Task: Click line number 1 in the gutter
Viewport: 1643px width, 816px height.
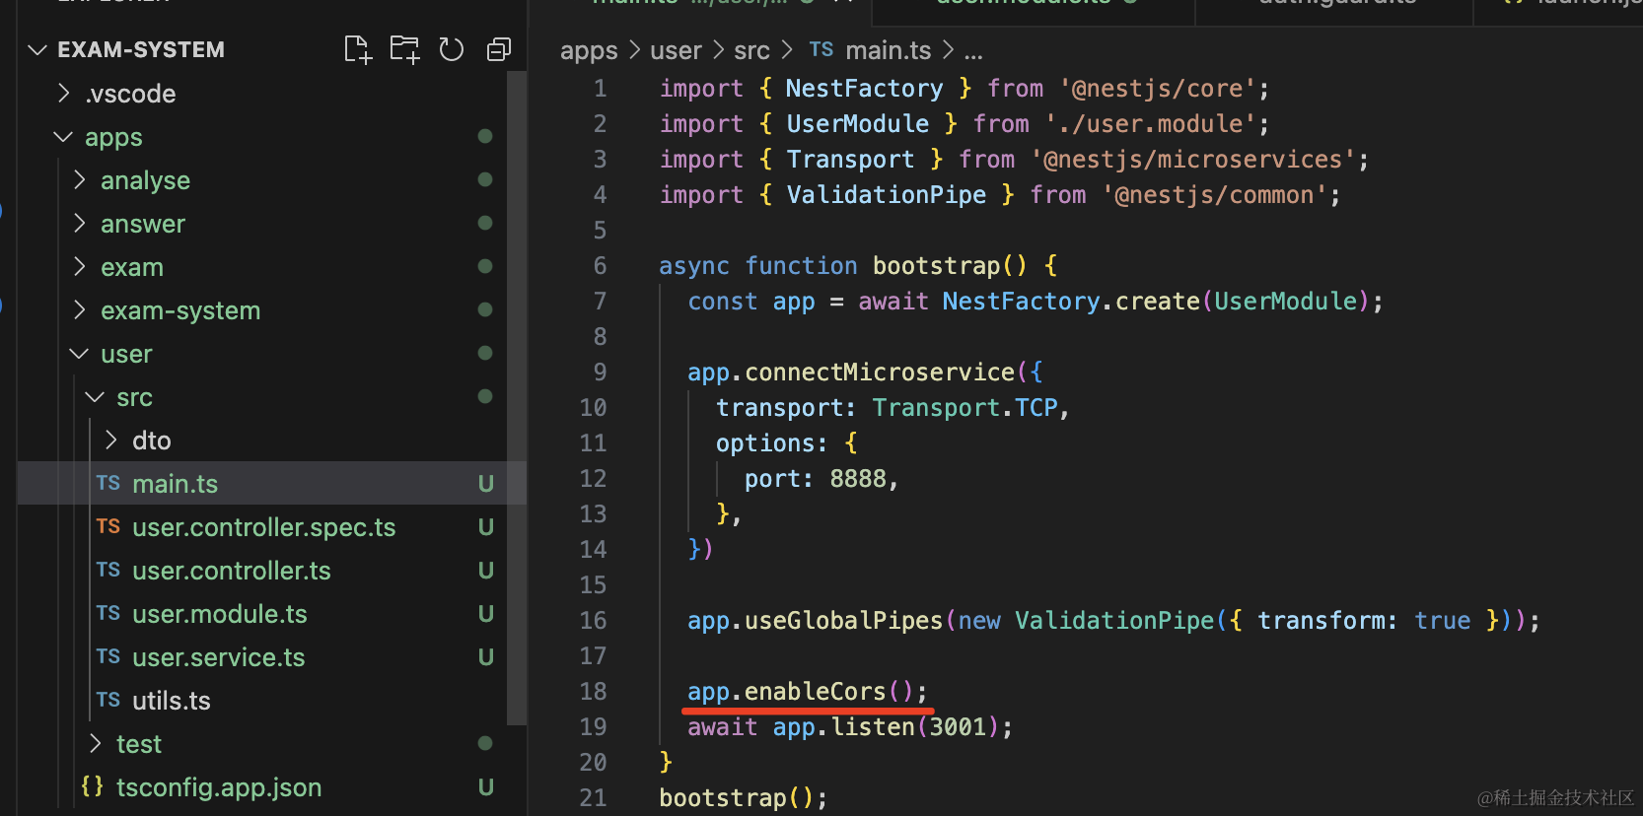Action: click(600, 89)
